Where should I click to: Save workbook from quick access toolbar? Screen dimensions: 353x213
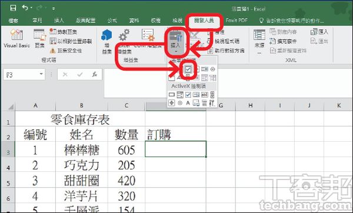pos(13,8)
